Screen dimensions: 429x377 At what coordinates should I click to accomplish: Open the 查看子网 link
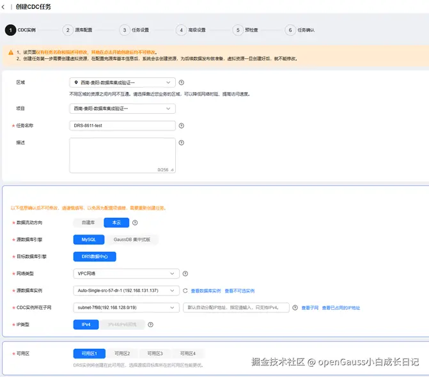310,308
